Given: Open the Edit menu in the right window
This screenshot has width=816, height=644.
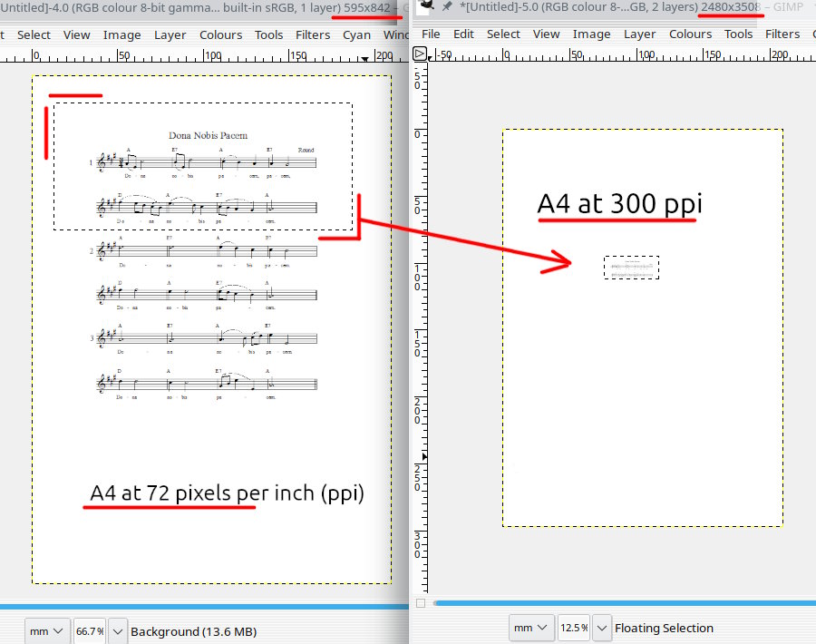Looking at the screenshot, I should tap(463, 34).
